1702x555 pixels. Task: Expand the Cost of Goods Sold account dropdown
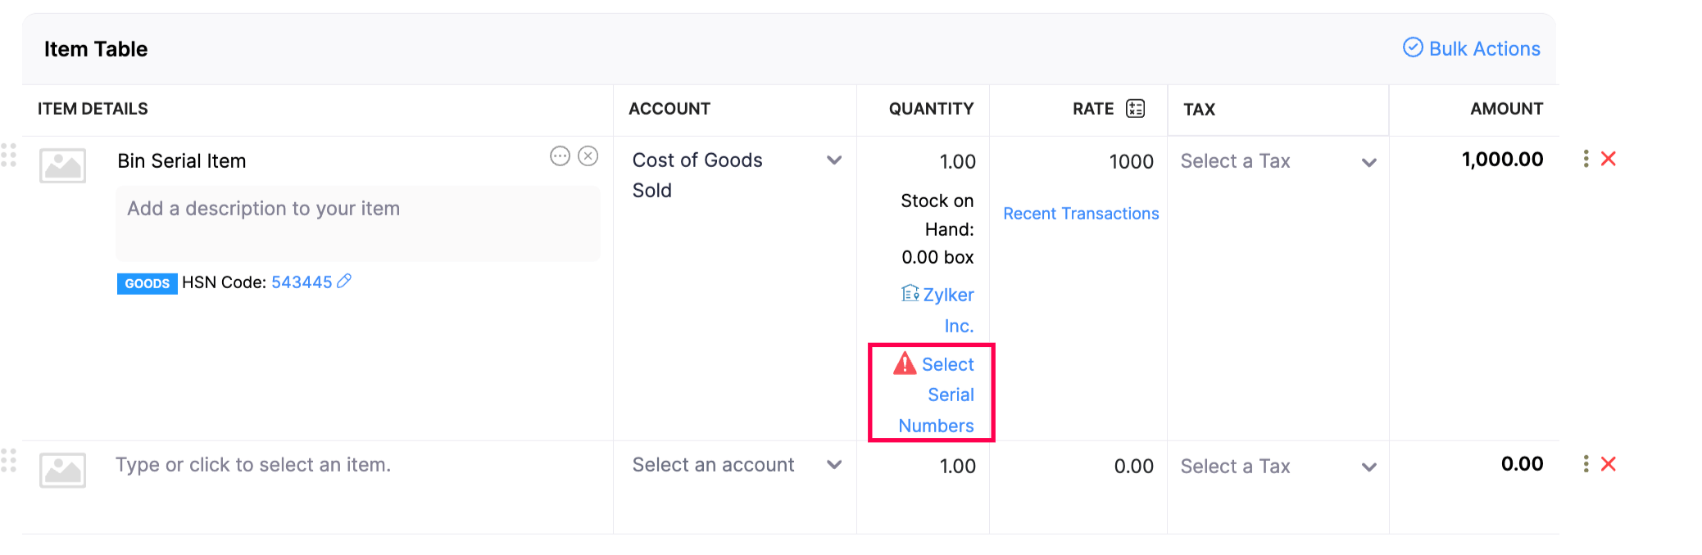(834, 160)
